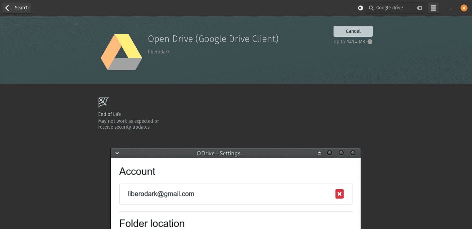
Task: Click the Google drive search field
Action: click(x=395, y=8)
